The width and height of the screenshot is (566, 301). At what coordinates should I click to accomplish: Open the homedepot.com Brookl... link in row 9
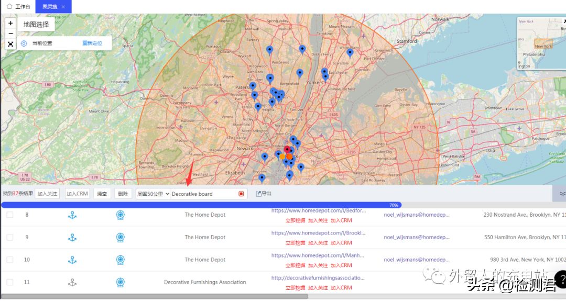(319, 233)
